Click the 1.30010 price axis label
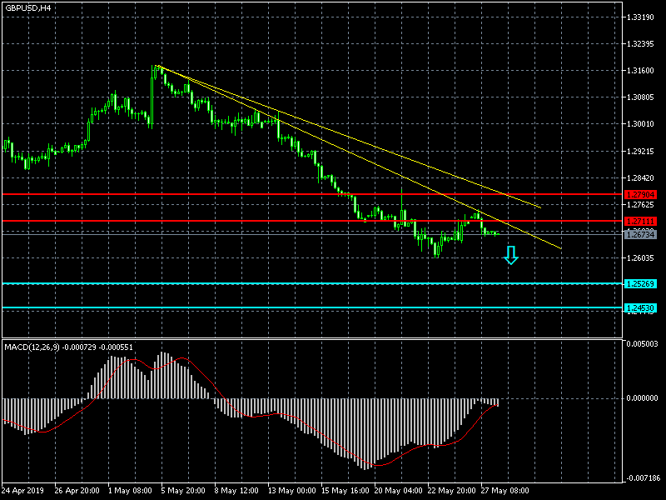The image size is (666, 500). (x=640, y=124)
